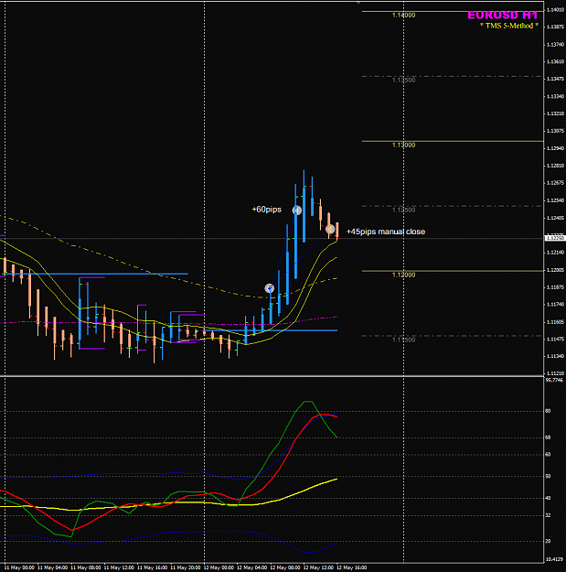
Task: Click the 11 May 20:00 time label
Action: (186, 567)
